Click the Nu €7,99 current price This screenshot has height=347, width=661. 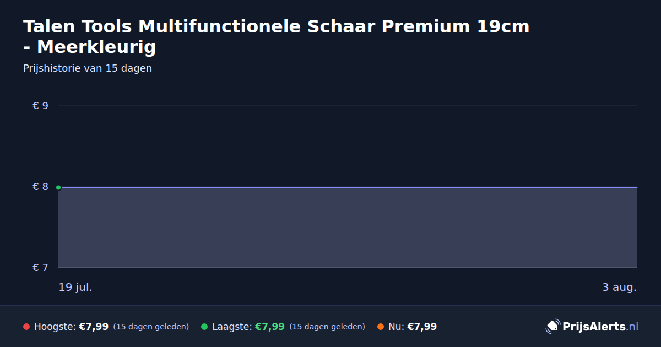click(422, 327)
